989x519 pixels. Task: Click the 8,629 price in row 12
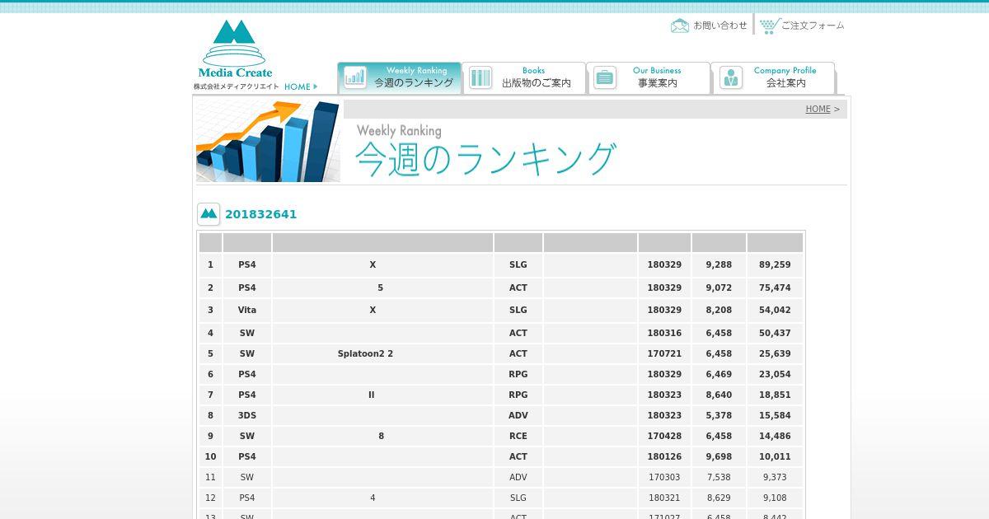tap(719, 498)
